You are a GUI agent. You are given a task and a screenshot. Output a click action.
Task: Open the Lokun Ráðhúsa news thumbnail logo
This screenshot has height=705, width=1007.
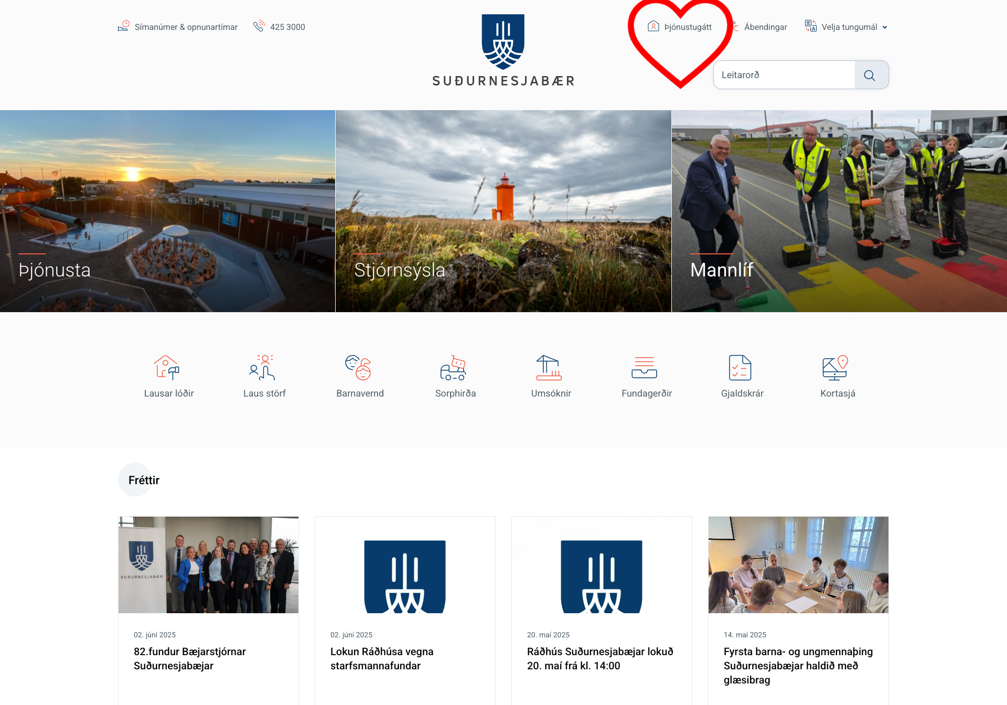[x=405, y=565]
